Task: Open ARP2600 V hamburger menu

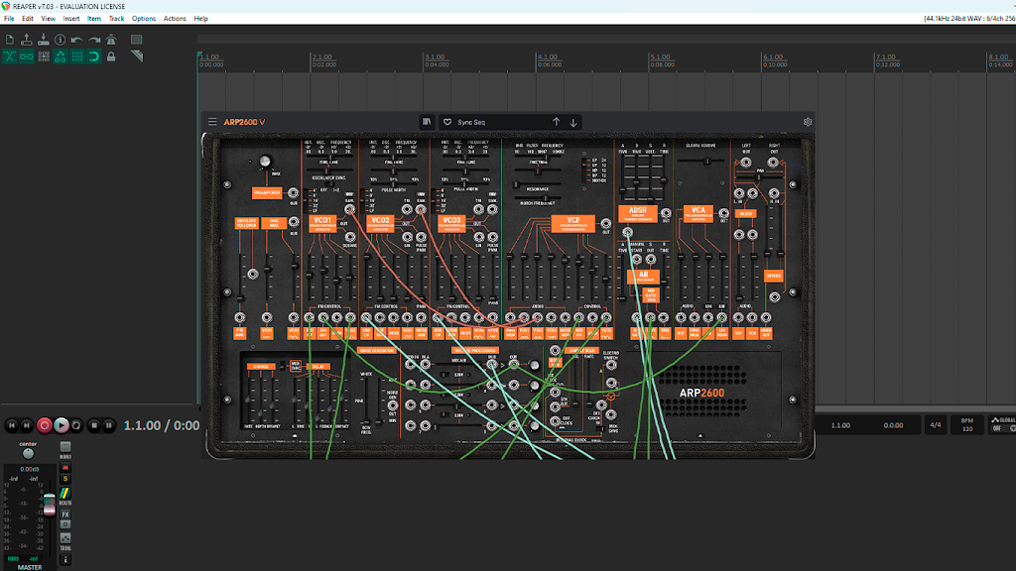Action: pos(212,122)
